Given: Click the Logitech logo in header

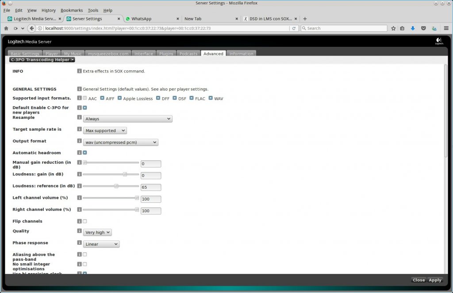Looking at the screenshot, I should [439, 41].
